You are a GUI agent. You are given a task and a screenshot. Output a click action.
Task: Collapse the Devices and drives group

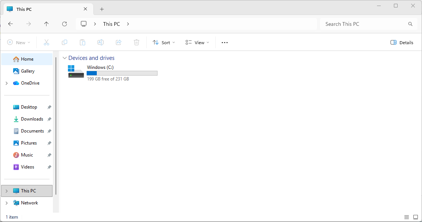(65, 58)
